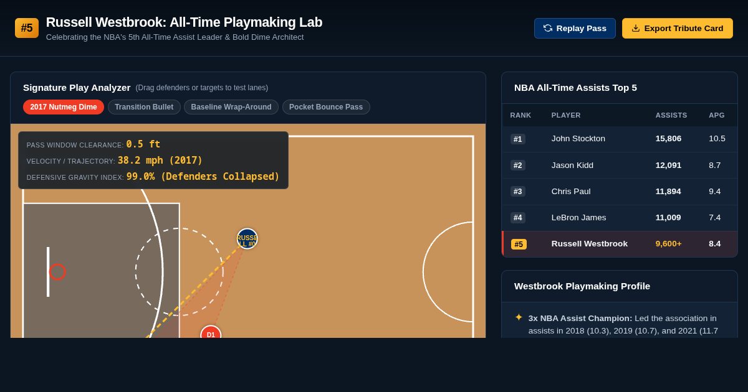
Task: Click the 12,091 assists value
Action: pos(668,165)
